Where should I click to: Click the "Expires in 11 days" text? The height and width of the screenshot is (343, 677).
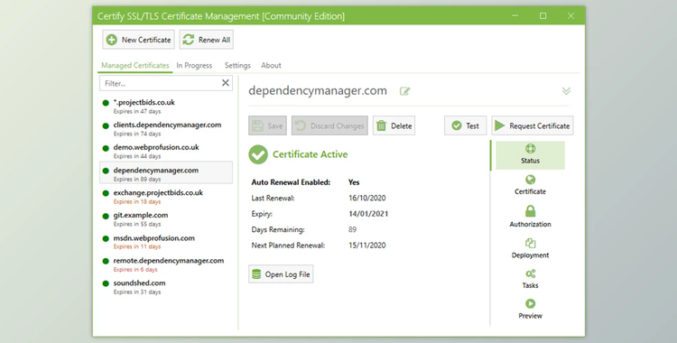137,246
